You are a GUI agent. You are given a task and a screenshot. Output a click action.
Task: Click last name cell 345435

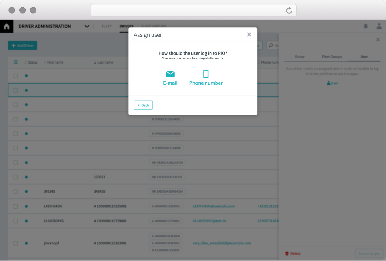(x=100, y=192)
